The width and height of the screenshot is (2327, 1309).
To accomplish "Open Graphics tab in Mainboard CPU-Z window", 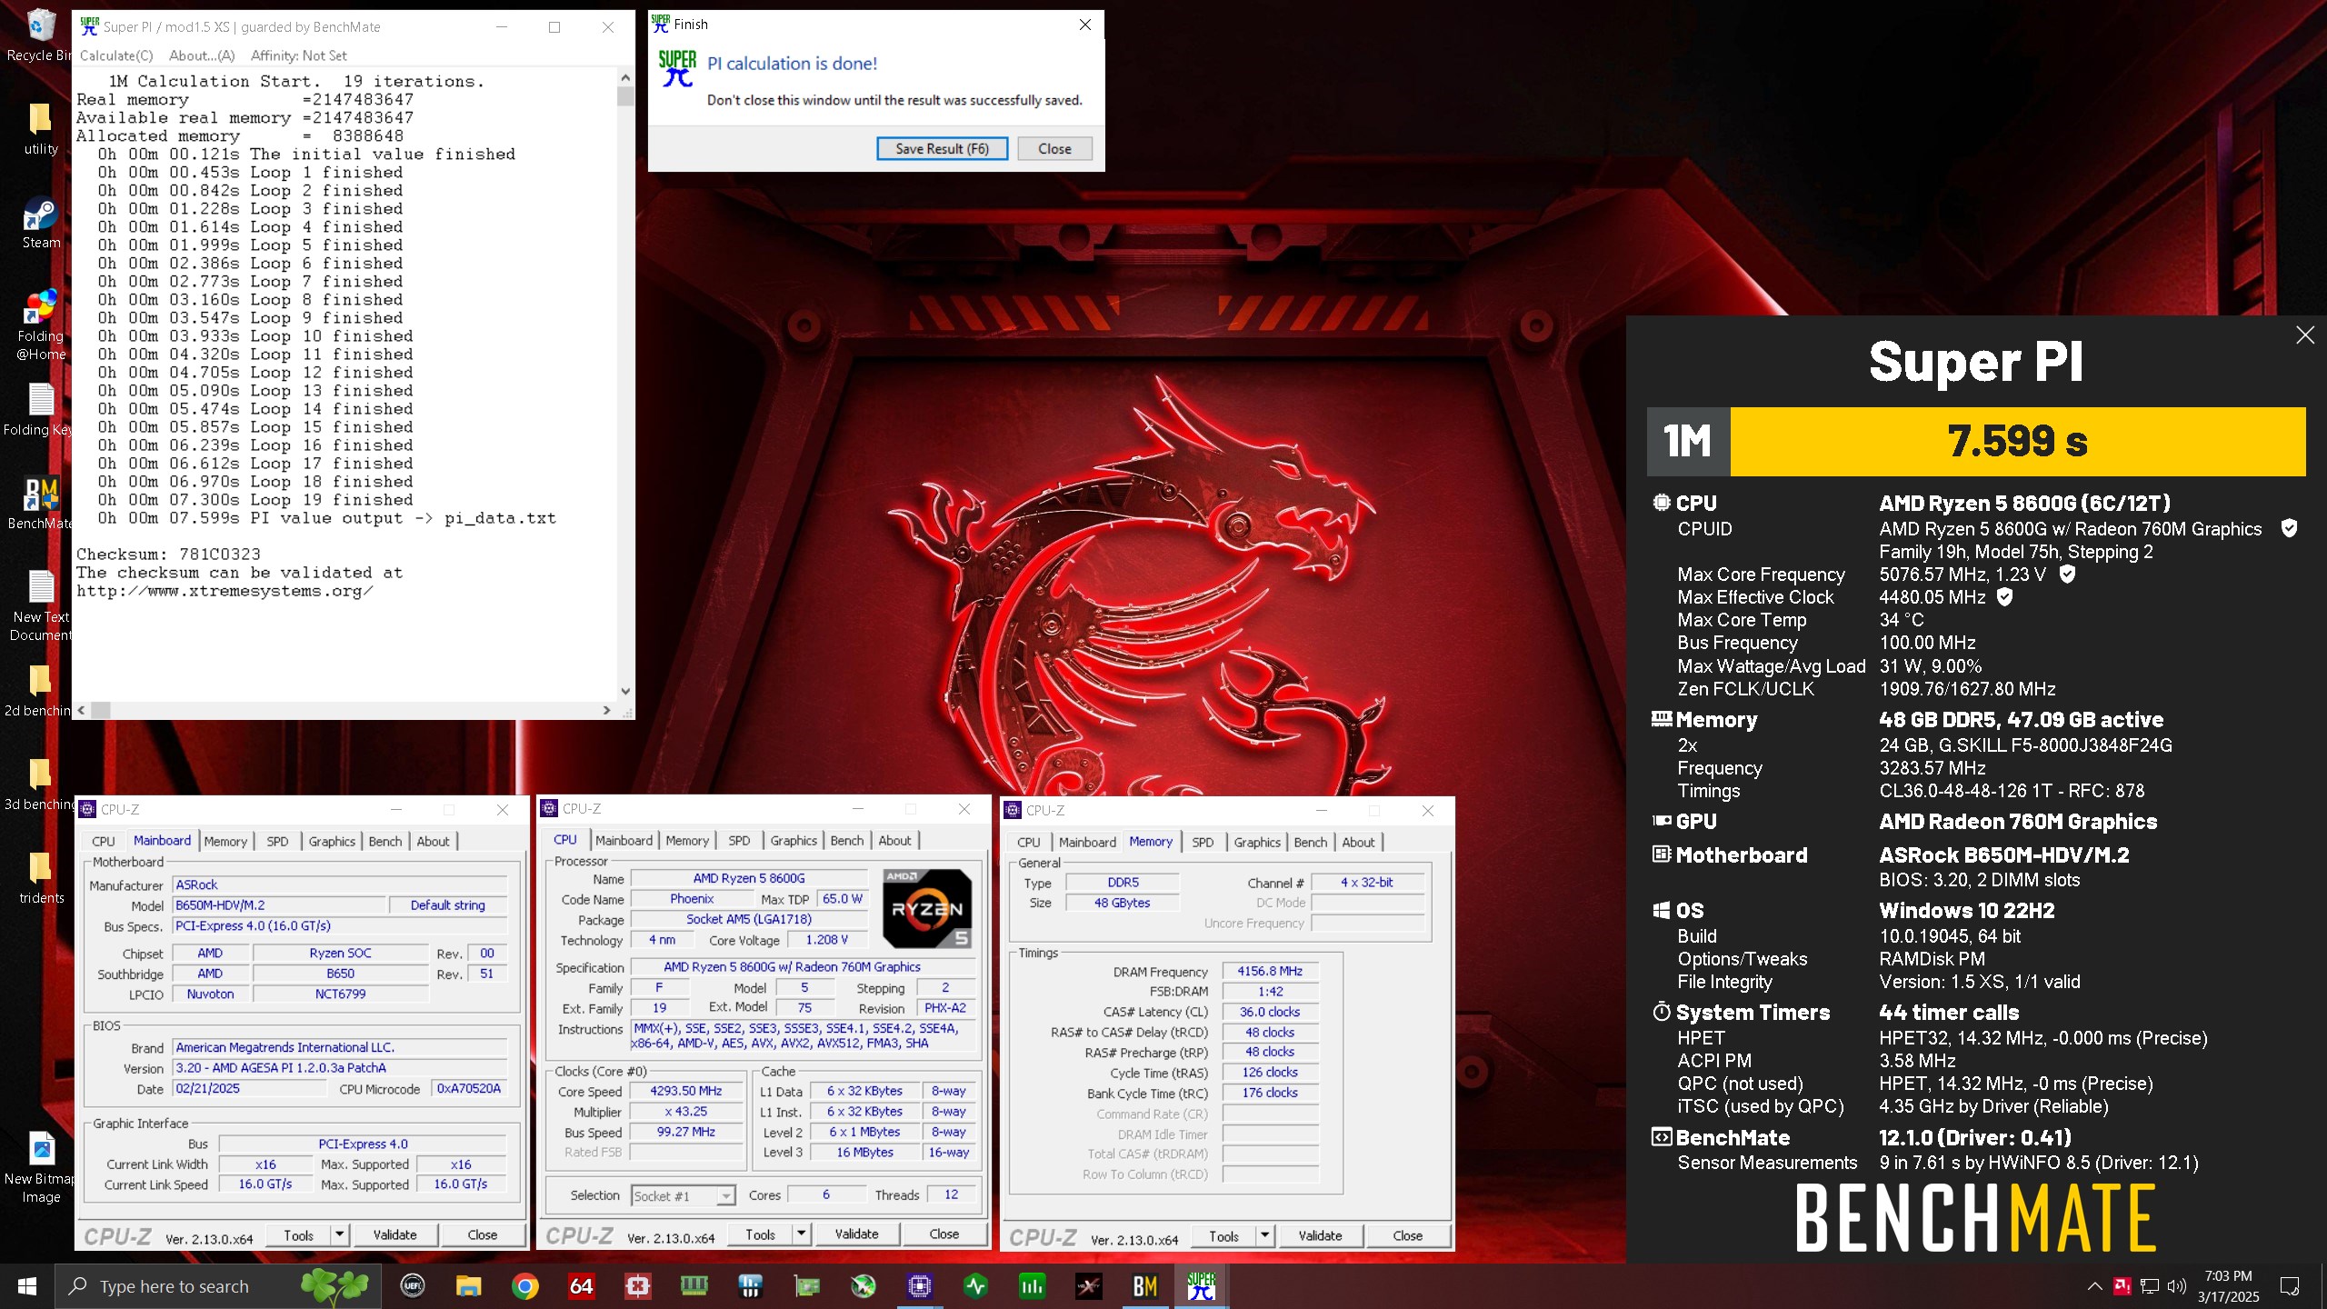I will [x=332, y=842].
